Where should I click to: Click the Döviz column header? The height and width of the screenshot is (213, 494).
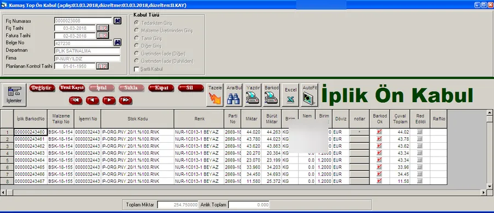[x=341, y=119]
